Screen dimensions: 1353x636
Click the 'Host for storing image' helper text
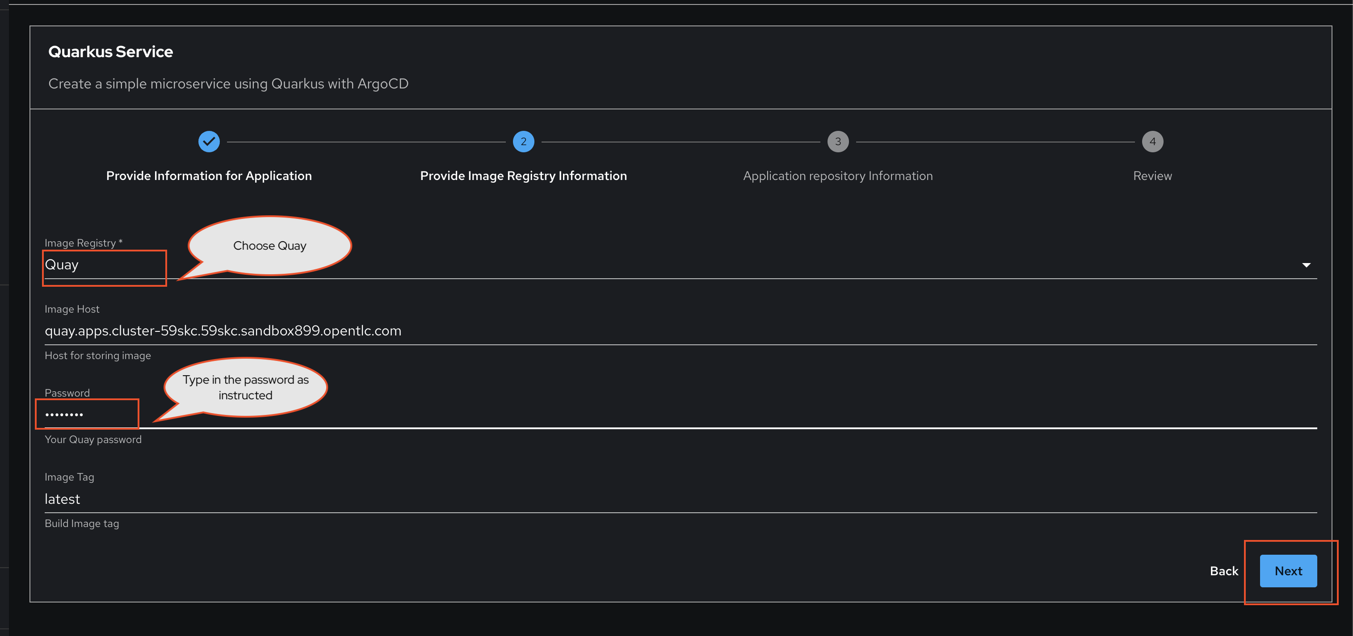pyautogui.click(x=98, y=356)
